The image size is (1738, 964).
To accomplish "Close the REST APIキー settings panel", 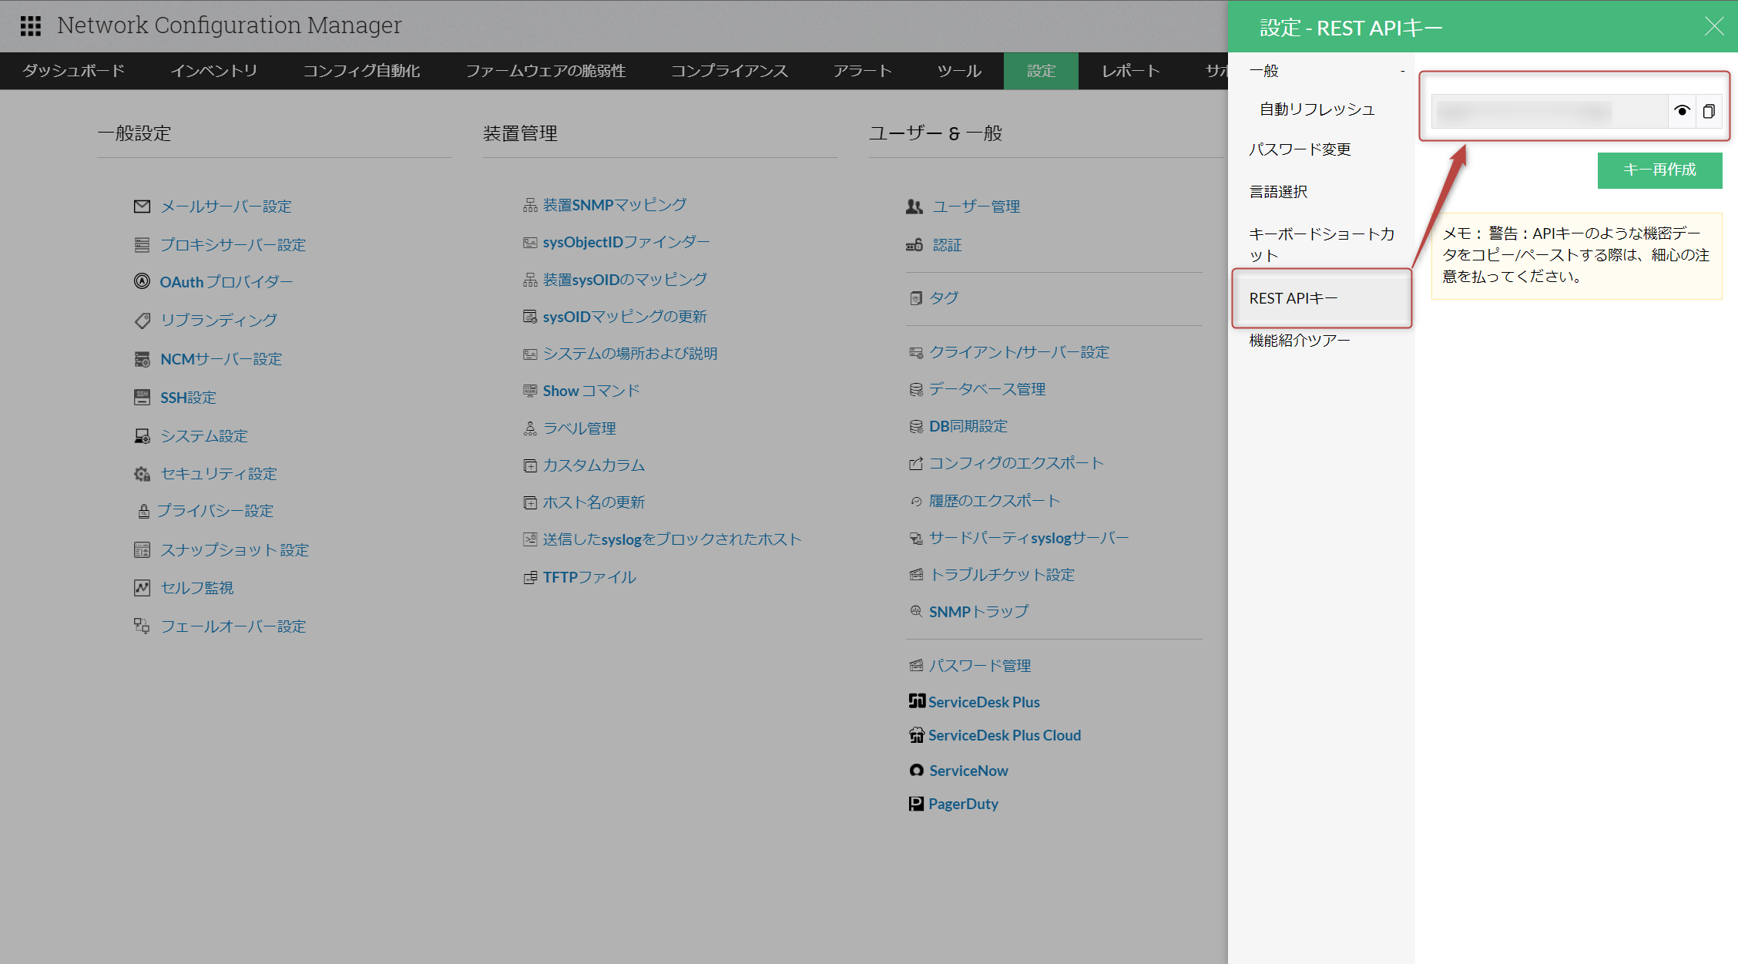I will pyautogui.click(x=1714, y=26).
